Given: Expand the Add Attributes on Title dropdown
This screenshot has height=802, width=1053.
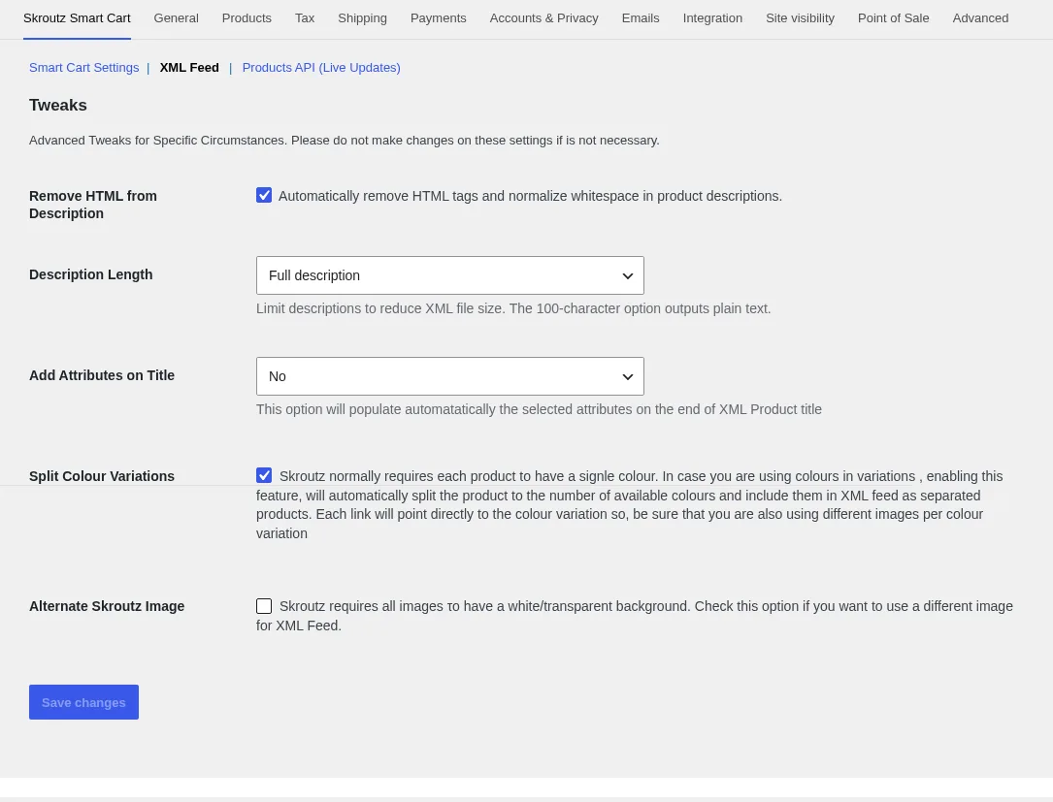Looking at the screenshot, I should (450, 376).
